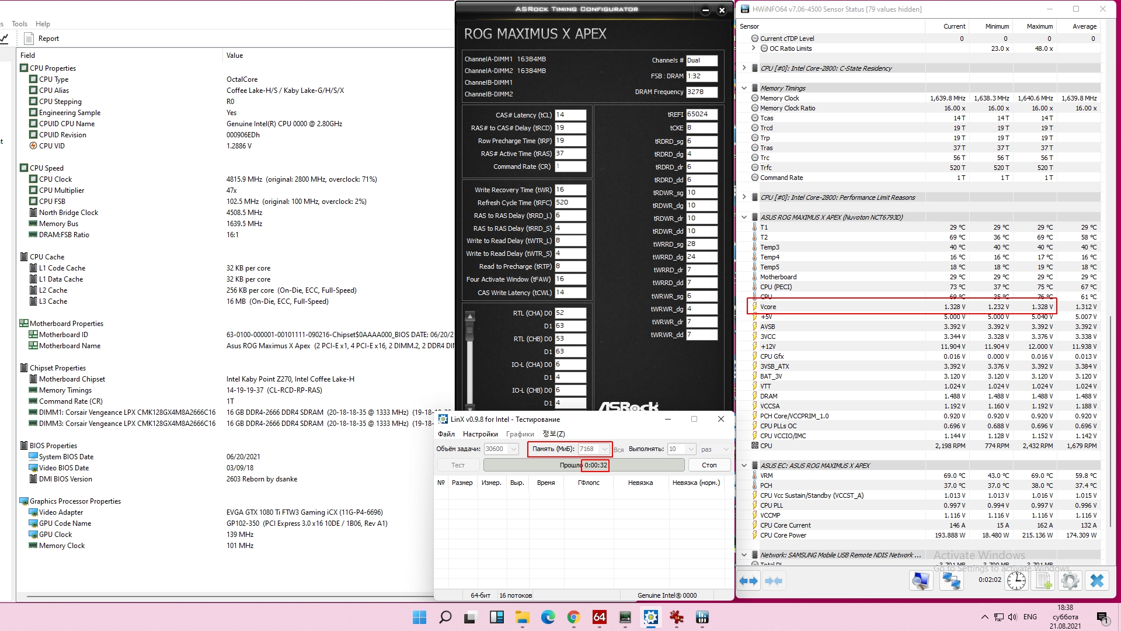Click the Вся all-memory button
1121x631 pixels.
pos(618,450)
